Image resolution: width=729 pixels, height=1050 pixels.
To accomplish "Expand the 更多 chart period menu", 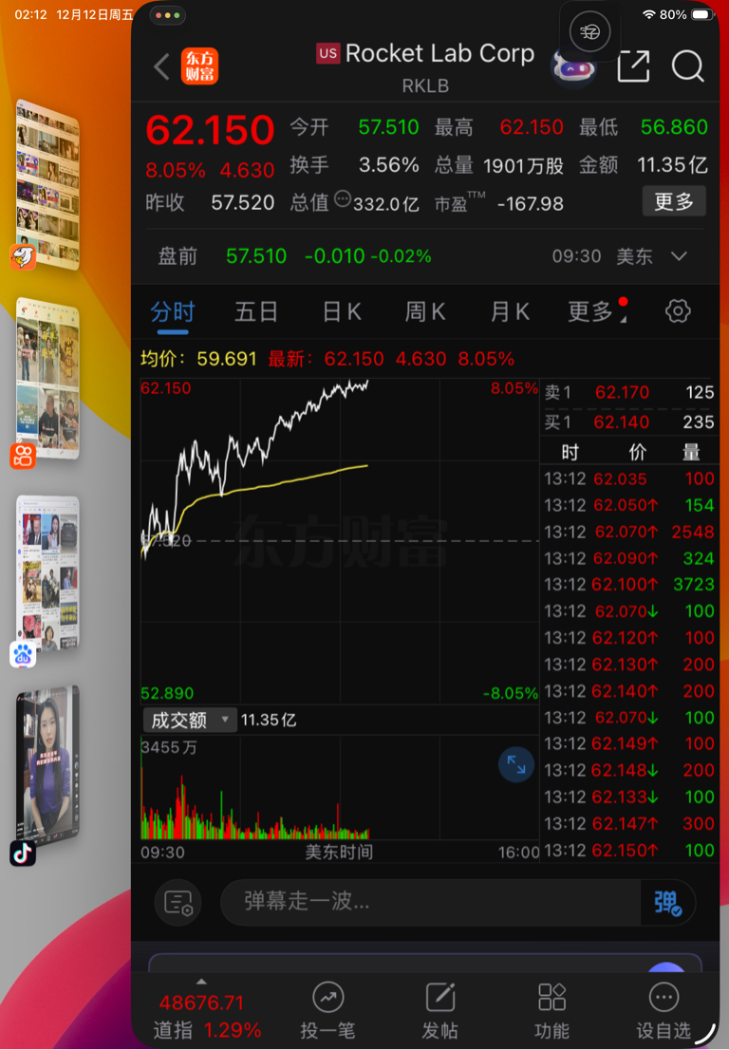I will tap(597, 311).
